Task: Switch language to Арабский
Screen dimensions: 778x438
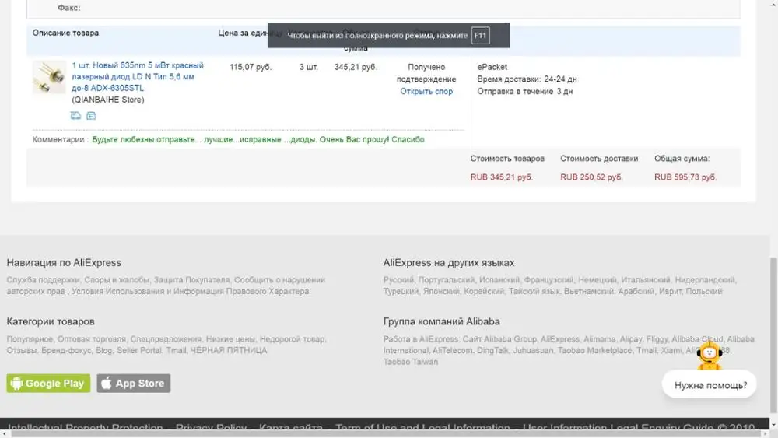Action: click(636, 291)
